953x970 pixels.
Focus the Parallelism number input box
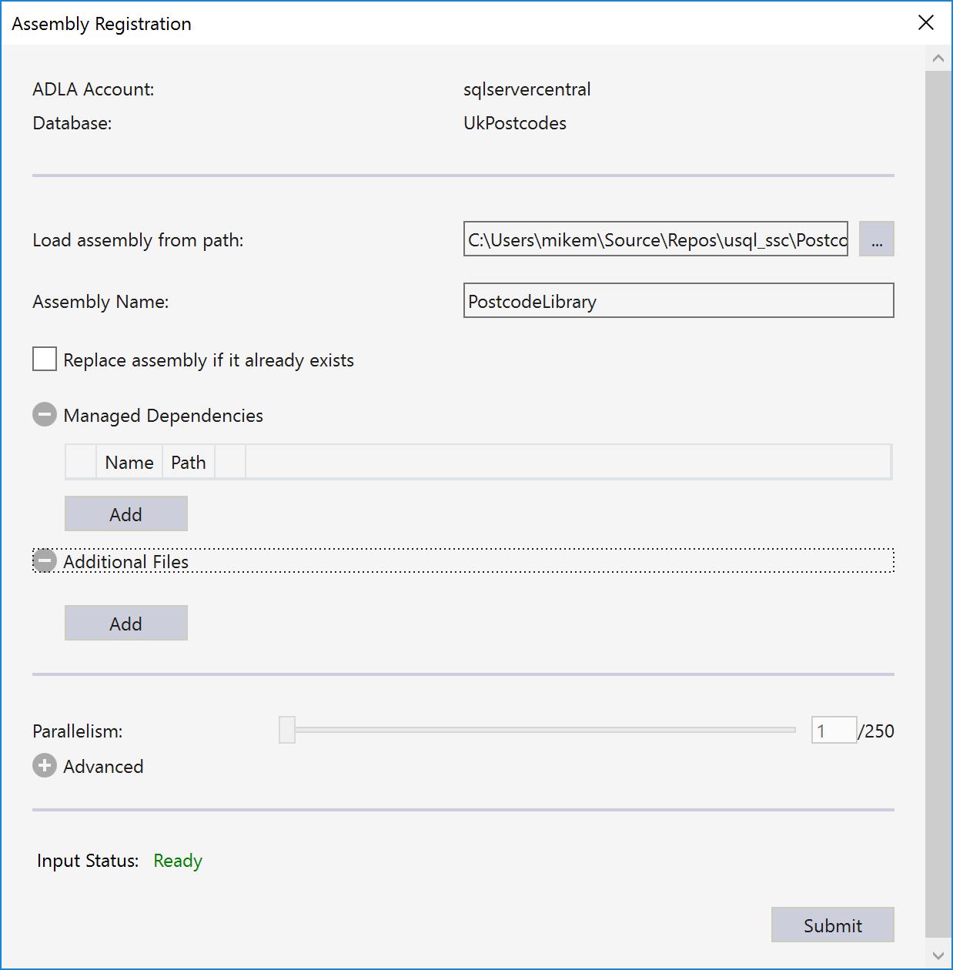(x=834, y=730)
